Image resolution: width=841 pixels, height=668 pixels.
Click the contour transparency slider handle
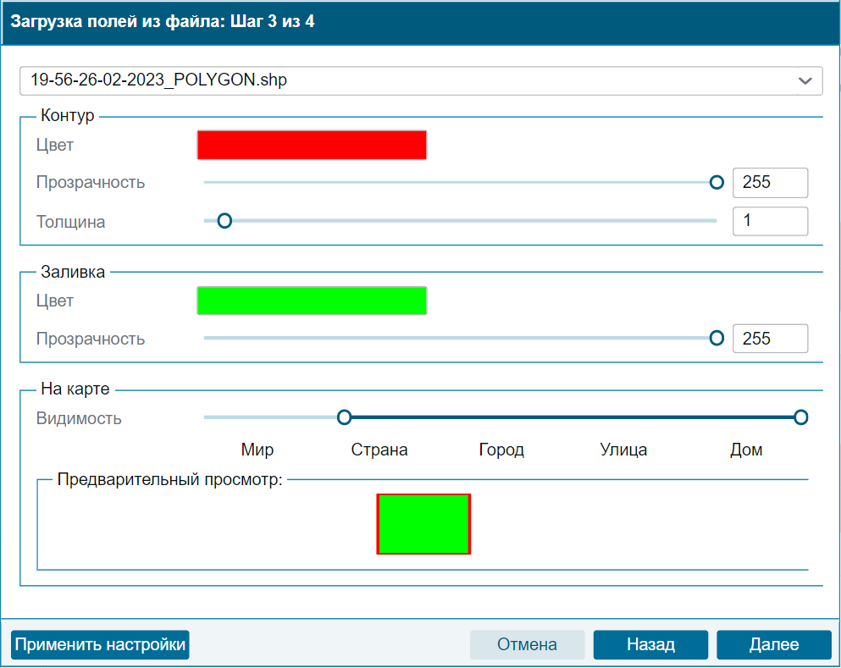point(717,182)
